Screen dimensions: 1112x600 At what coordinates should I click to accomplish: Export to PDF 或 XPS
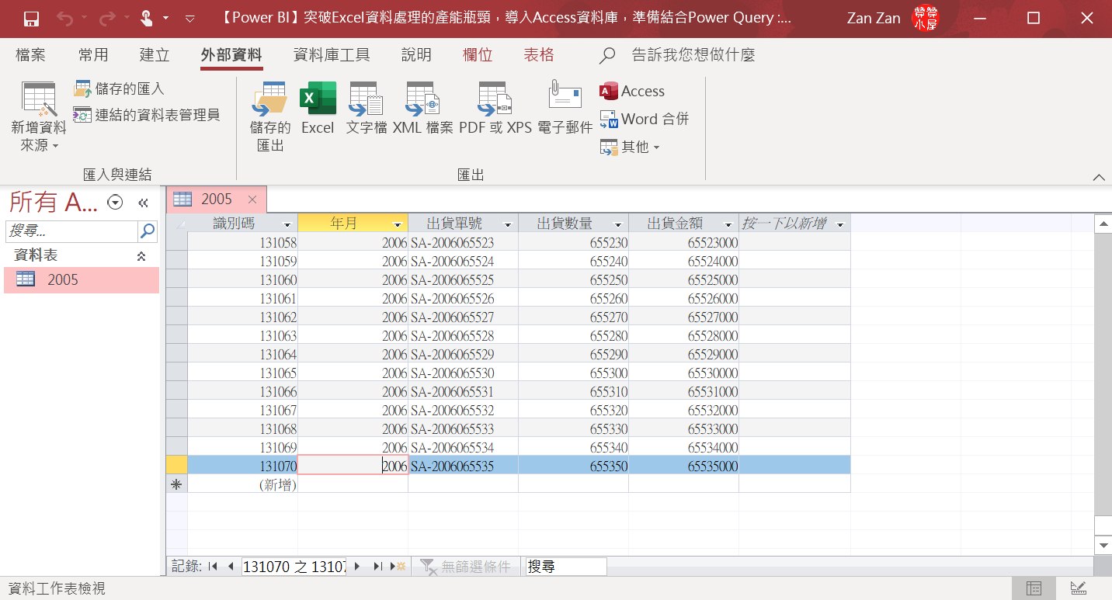(x=495, y=109)
